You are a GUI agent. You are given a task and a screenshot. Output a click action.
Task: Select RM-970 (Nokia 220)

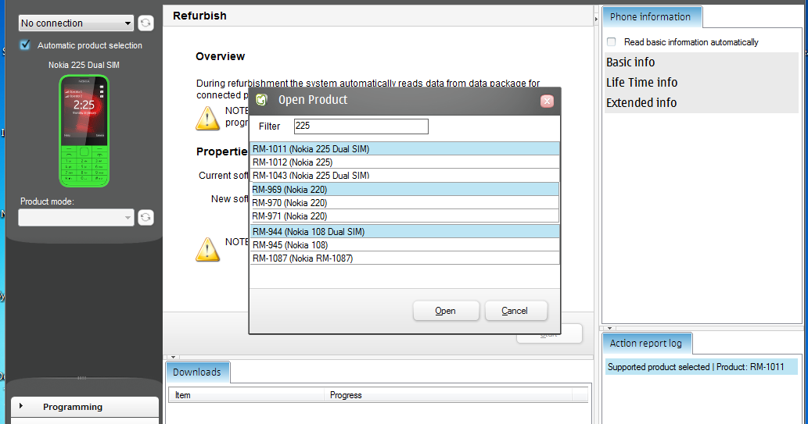pos(404,203)
